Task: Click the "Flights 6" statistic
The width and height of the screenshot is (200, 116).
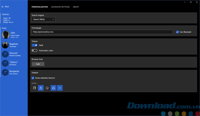Action: (6, 20)
